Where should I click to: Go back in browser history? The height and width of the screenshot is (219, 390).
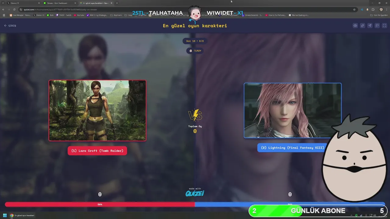pos(3,9)
